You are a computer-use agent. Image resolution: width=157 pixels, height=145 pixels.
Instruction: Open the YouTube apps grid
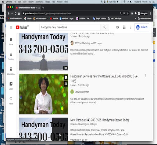tap(124, 27)
